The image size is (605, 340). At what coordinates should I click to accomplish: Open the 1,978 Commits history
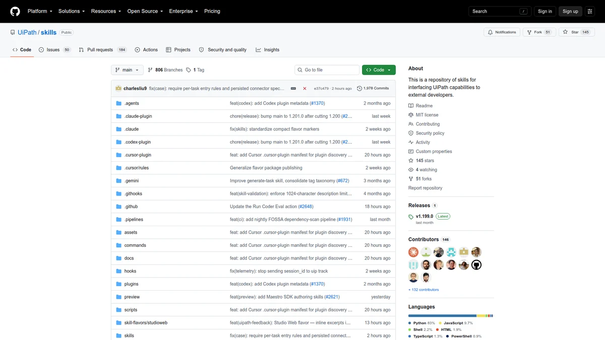(373, 88)
